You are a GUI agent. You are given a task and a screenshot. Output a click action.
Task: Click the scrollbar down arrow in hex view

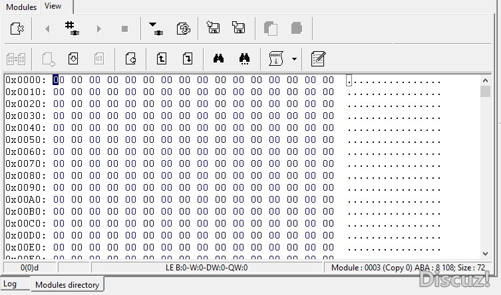(x=485, y=253)
